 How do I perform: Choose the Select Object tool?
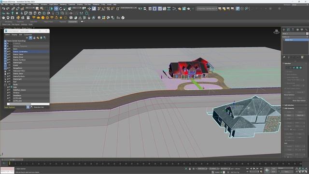(37, 9)
